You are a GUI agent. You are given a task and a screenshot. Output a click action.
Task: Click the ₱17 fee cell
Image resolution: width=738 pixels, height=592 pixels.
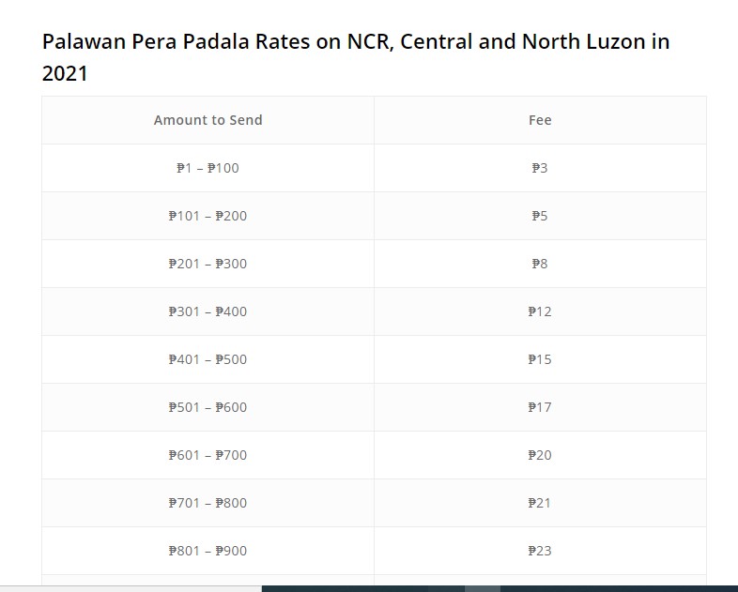click(x=540, y=407)
